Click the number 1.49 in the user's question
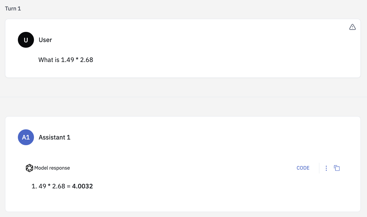Image resolution: width=367 pixels, height=217 pixels. [68, 60]
